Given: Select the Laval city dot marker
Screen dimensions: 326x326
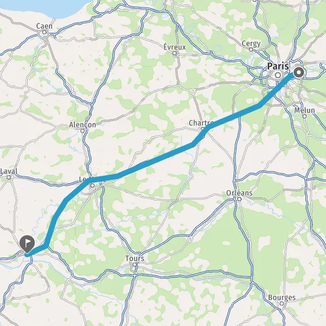Looking at the screenshot, I should pos(9,178).
